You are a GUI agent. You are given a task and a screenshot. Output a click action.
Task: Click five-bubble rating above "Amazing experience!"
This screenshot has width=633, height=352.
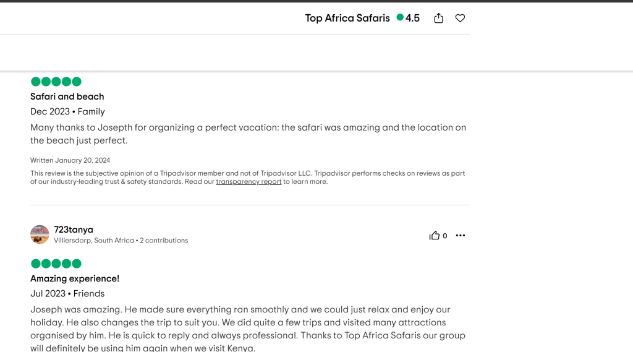56,264
